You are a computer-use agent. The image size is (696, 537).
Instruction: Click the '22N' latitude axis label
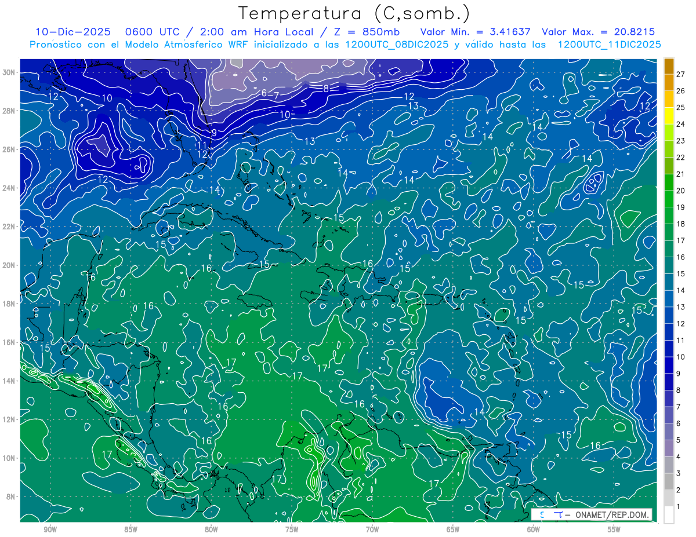point(10,227)
